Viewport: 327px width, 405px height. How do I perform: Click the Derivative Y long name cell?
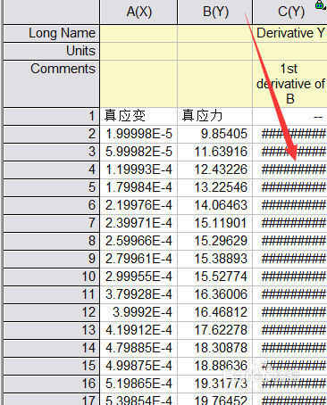point(290,33)
